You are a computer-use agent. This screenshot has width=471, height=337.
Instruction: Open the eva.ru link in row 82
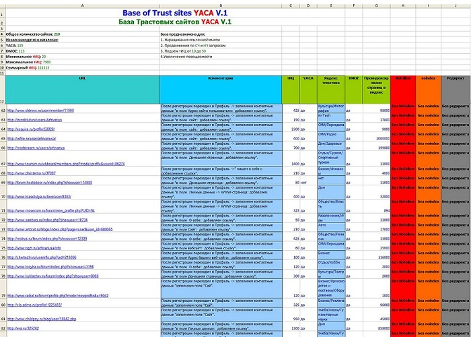coord(23,328)
